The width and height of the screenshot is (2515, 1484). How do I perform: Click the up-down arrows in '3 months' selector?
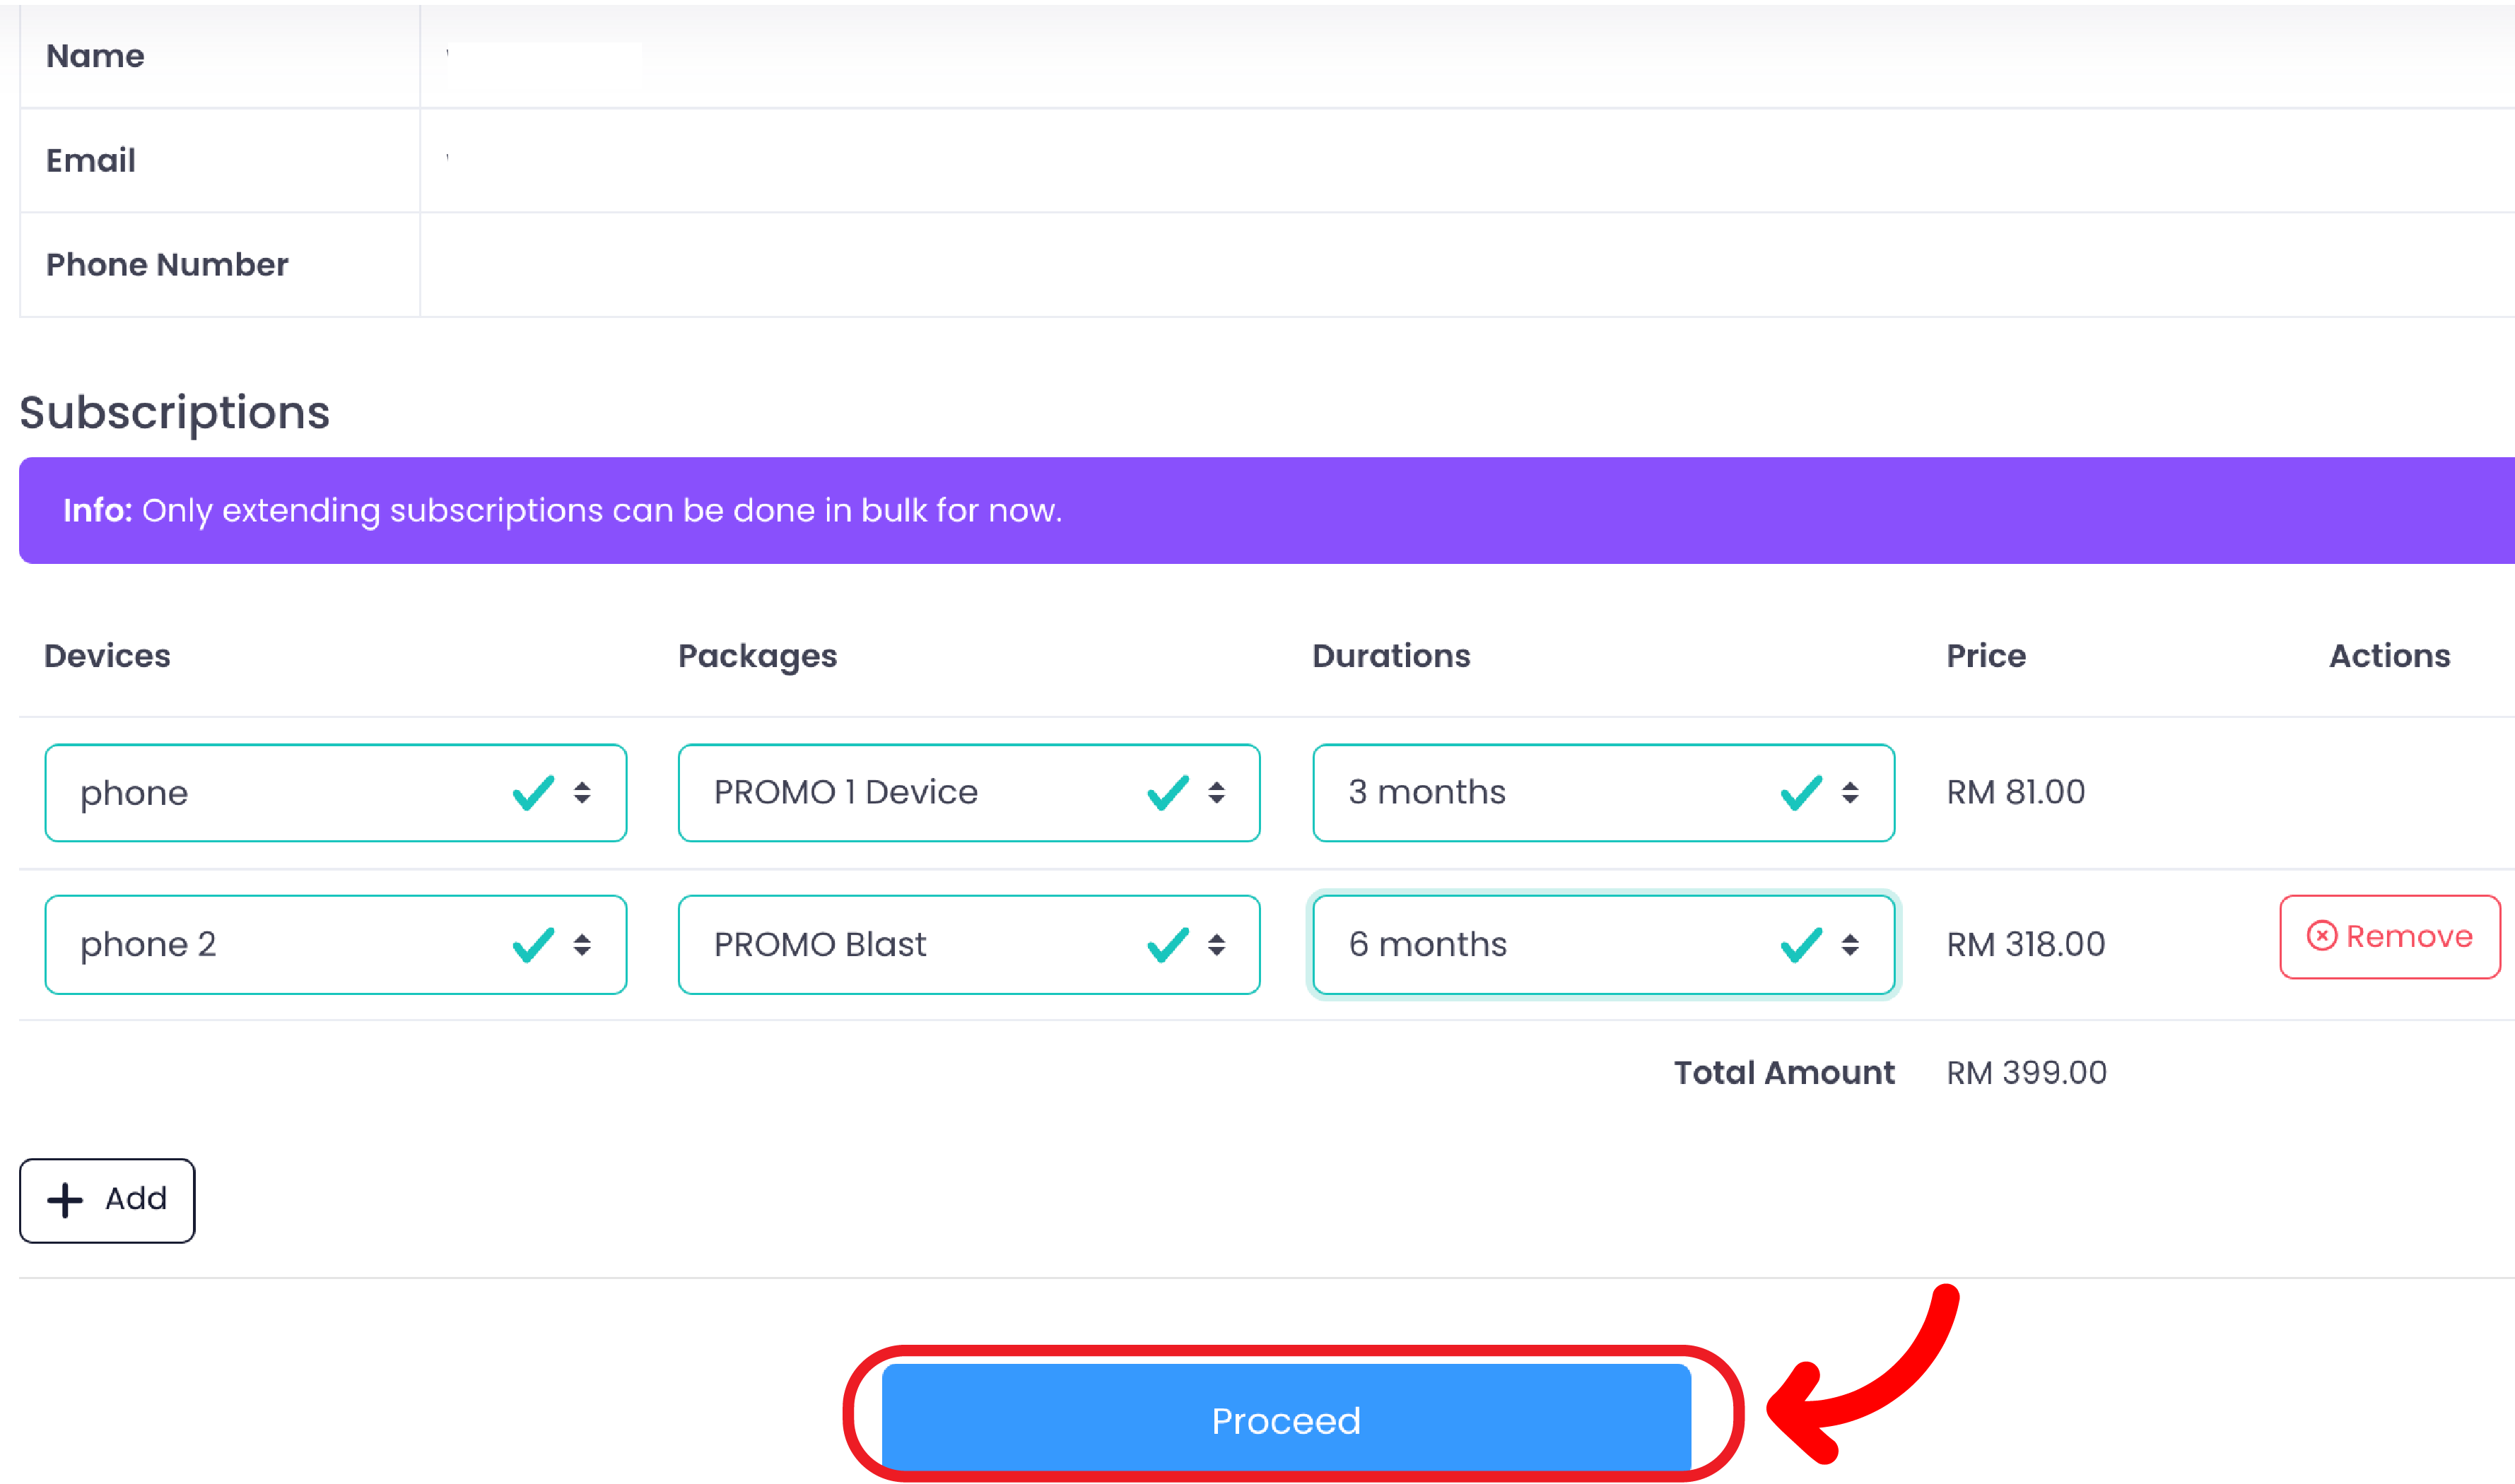[1850, 793]
